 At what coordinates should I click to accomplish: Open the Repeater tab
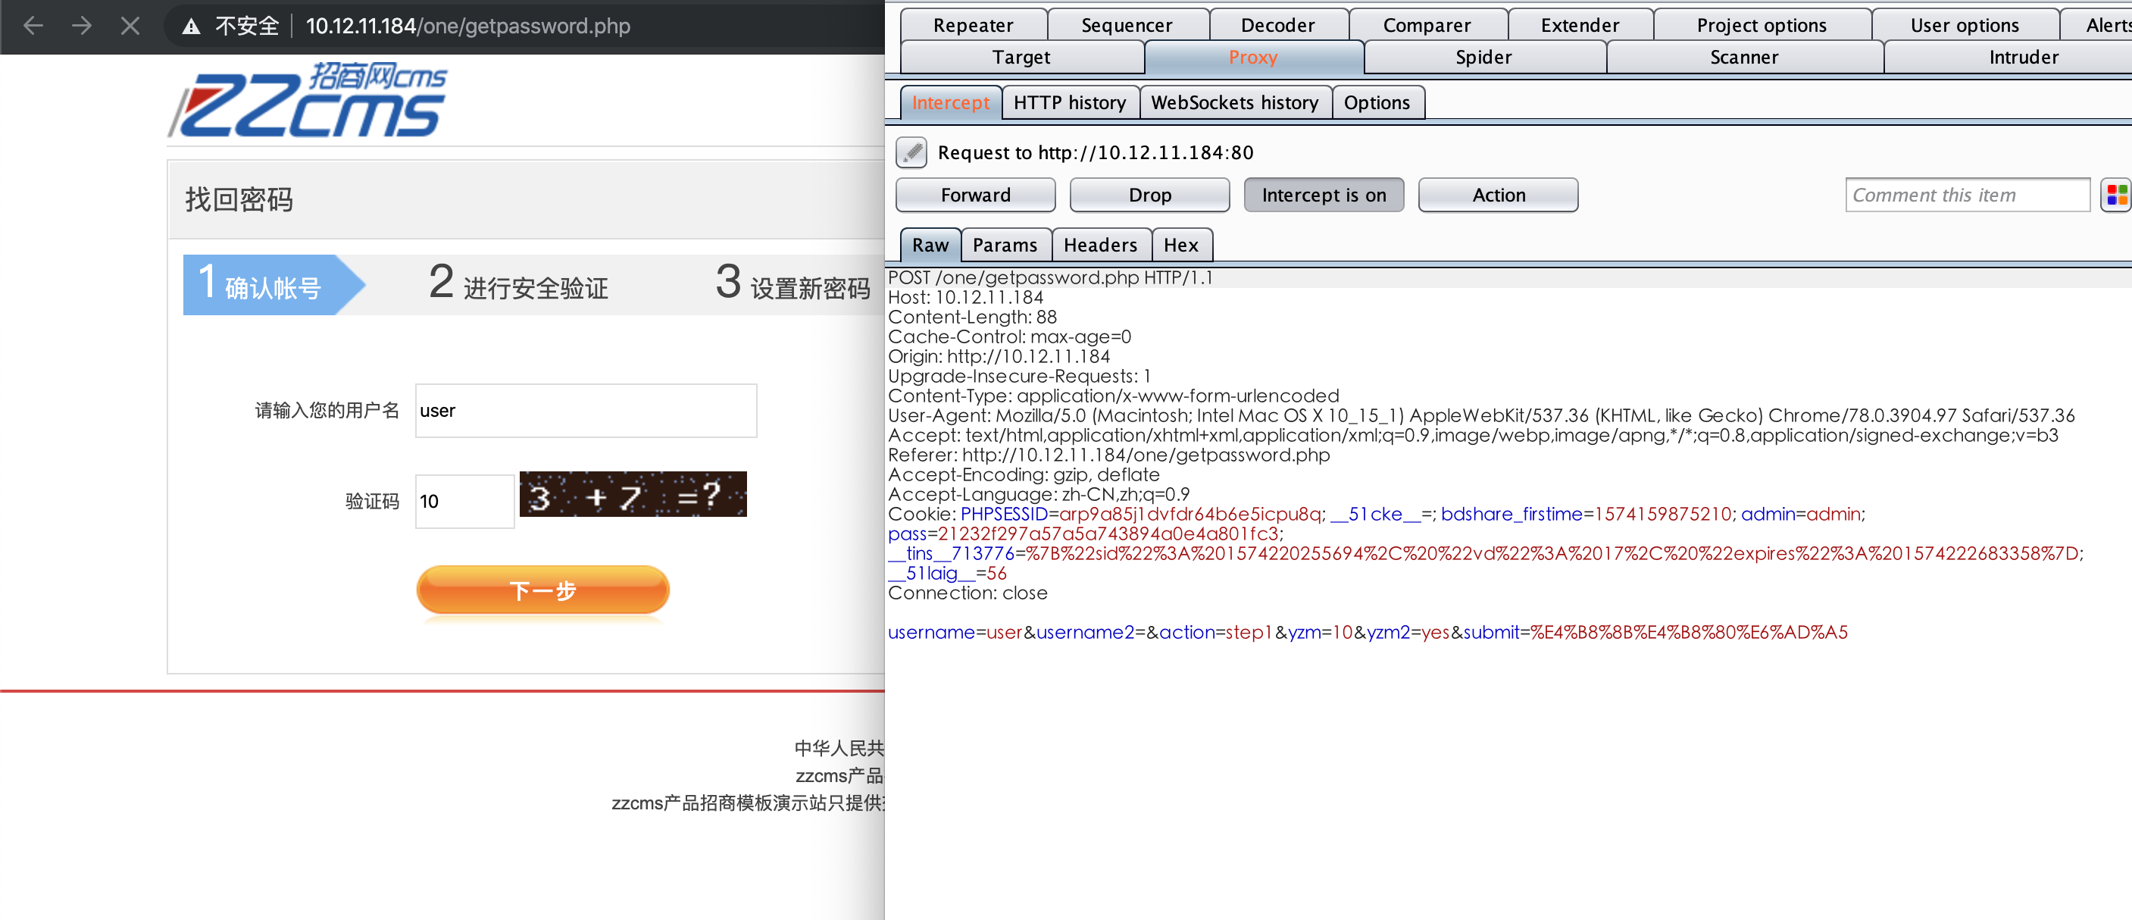pos(973,25)
